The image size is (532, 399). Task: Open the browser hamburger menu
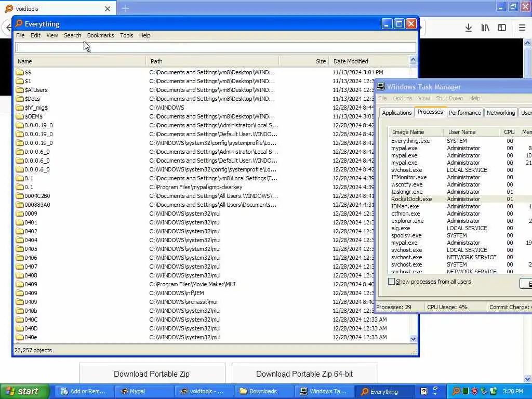(x=522, y=28)
